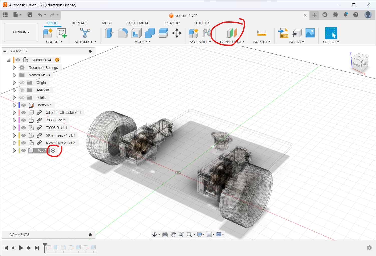Click the ViewCube FRONT face
The width and height of the screenshot is (376, 256).
tap(356, 65)
